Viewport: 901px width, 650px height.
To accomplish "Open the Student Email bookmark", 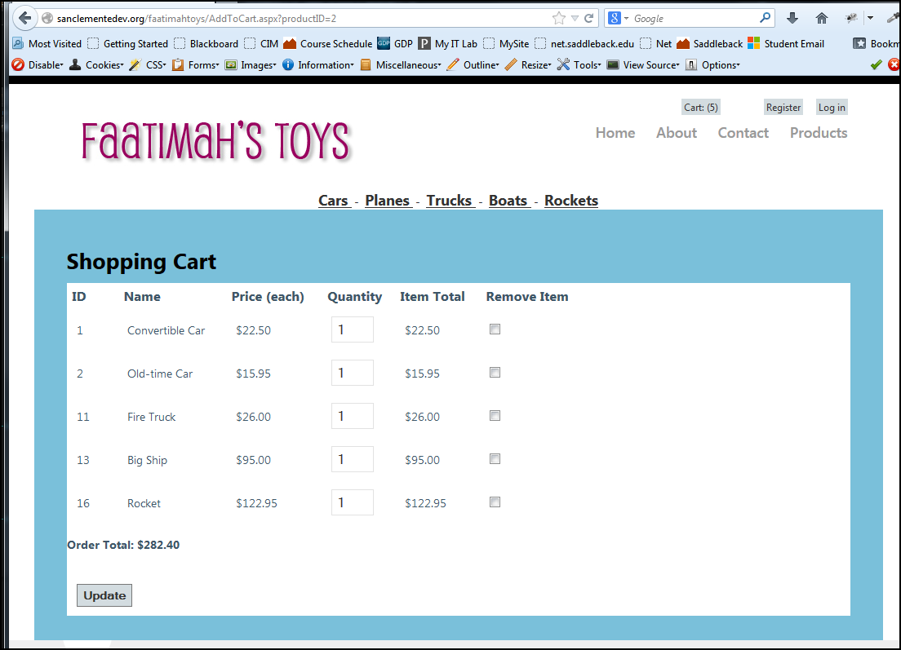I will [786, 44].
